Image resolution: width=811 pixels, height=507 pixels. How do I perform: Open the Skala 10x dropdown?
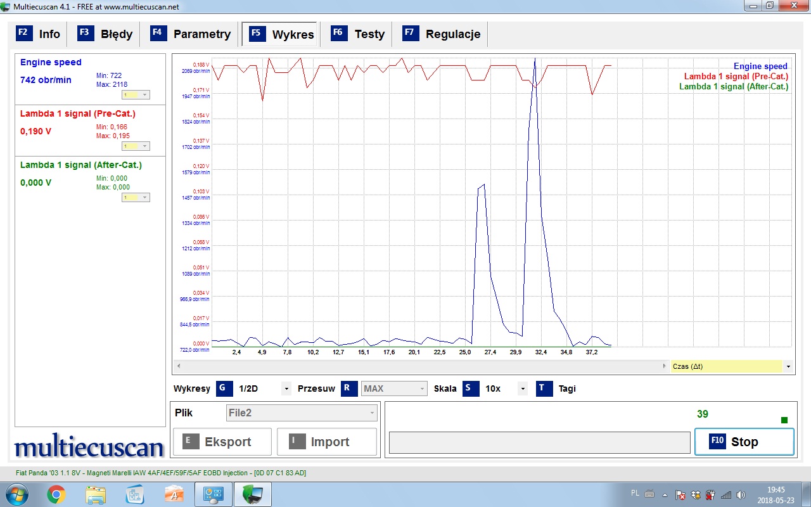tap(523, 388)
